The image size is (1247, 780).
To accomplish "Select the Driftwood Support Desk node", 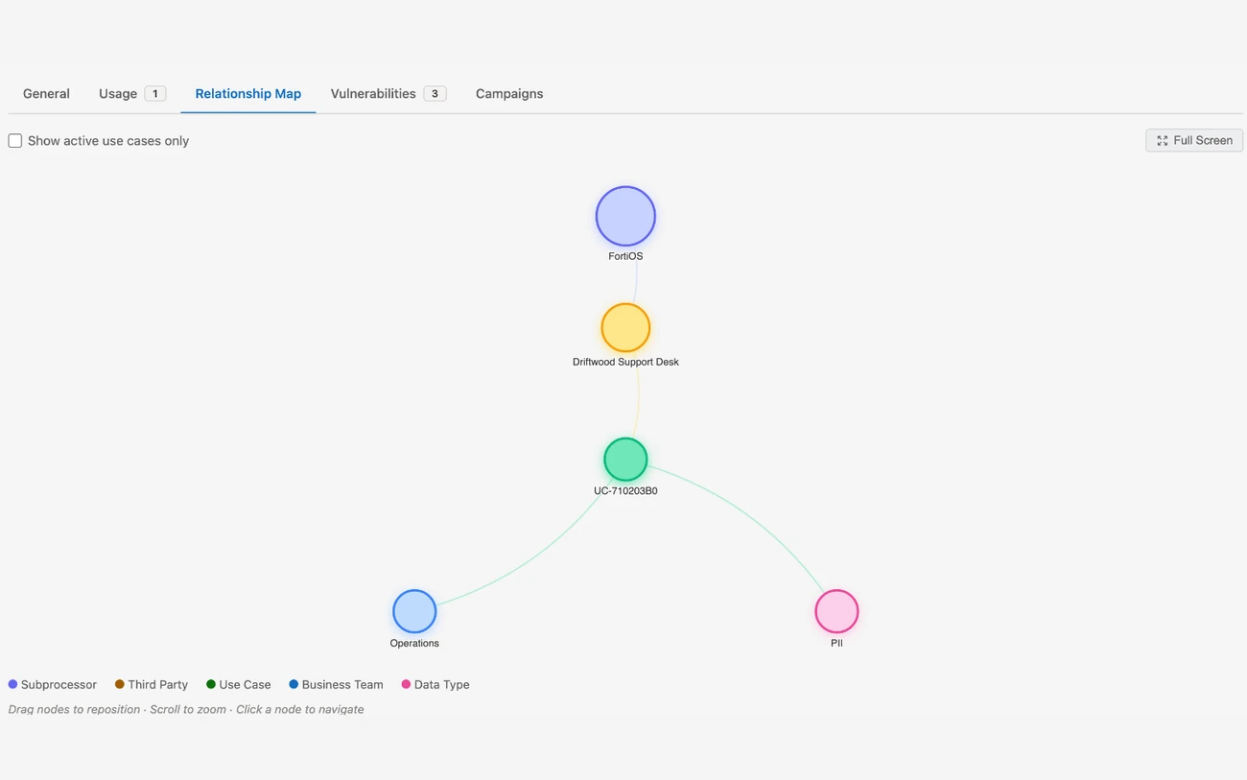I will coord(625,327).
